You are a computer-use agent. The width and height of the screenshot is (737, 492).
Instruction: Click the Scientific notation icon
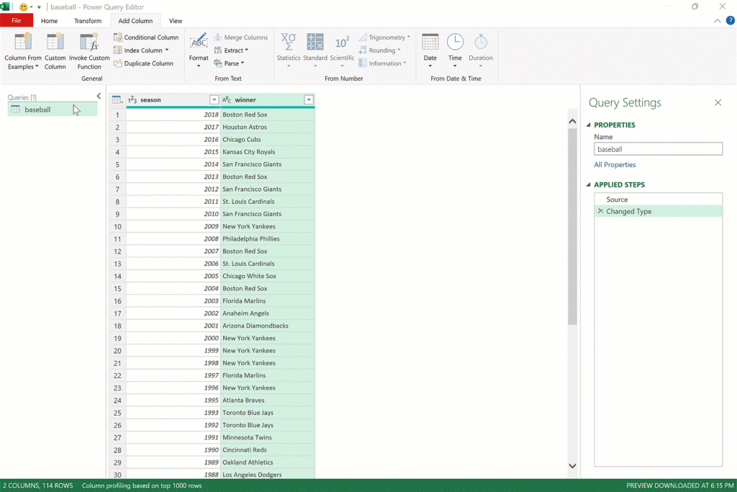[x=342, y=42]
